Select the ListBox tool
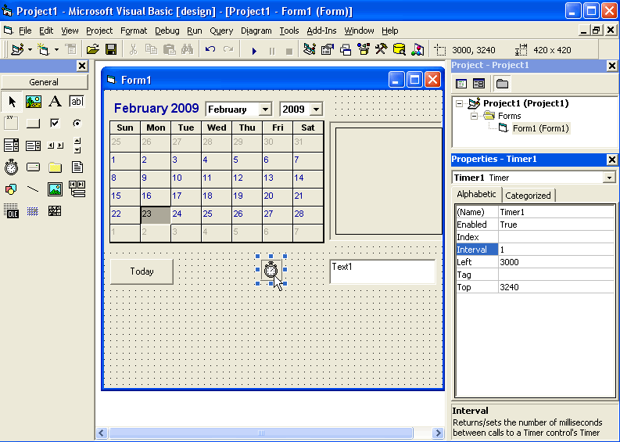 point(34,146)
